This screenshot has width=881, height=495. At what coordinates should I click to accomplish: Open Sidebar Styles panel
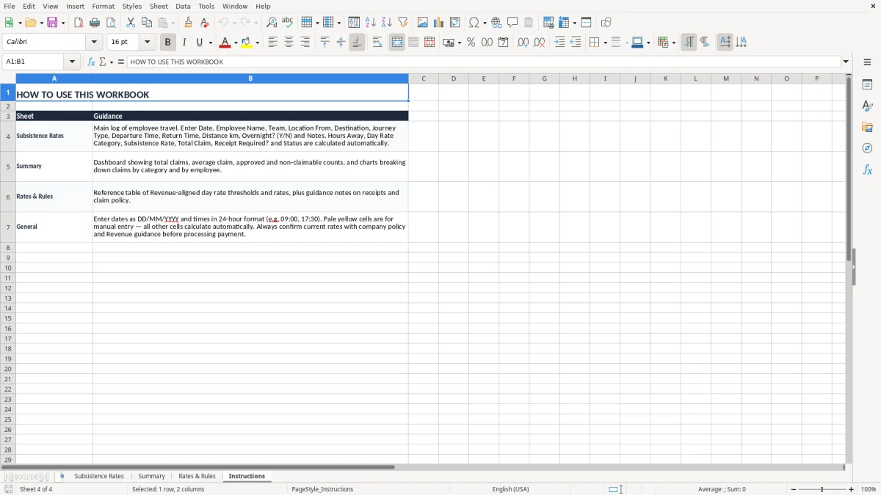pos(867,106)
